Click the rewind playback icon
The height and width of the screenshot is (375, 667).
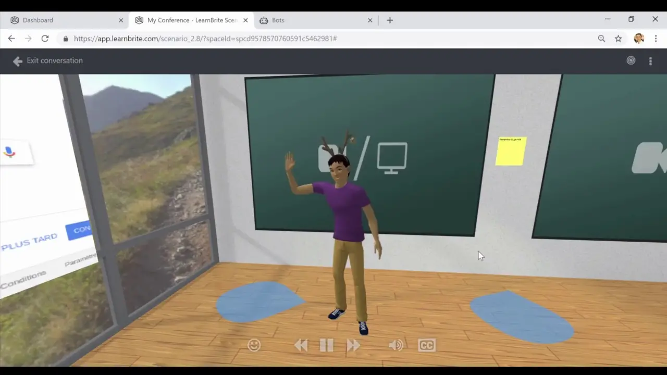tap(301, 345)
